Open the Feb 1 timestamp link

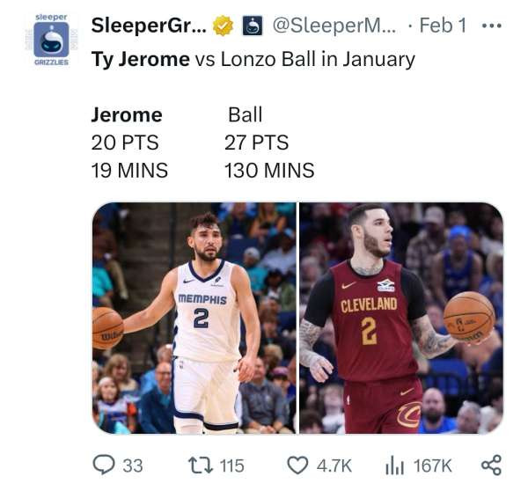(443, 26)
